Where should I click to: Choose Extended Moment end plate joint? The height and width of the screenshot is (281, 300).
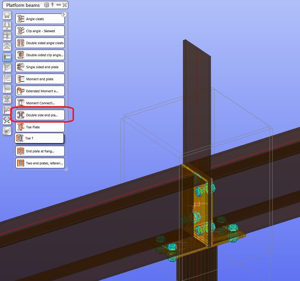point(40,91)
